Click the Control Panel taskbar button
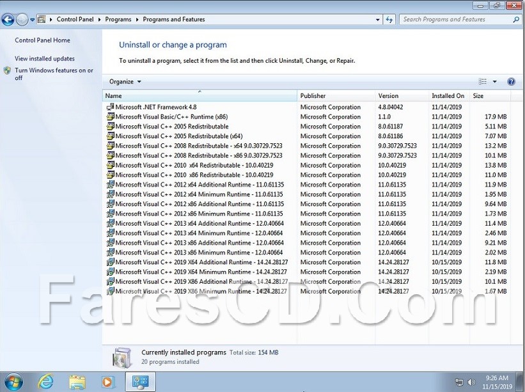This screenshot has height=392, width=525. coord(140,382)
